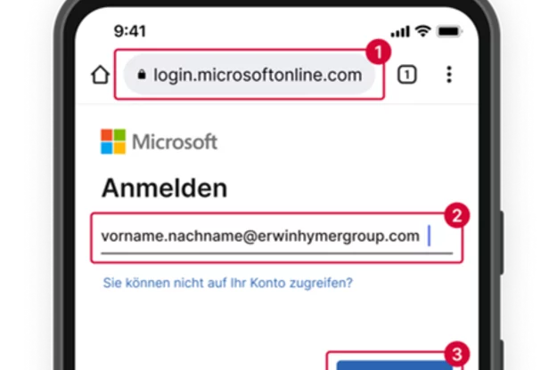Tap the padlock icon in address bar
The image size is (557, 370).
tap(142, 75)
